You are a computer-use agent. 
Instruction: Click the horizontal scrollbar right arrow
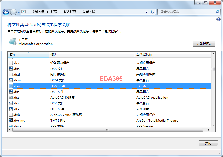209,130
